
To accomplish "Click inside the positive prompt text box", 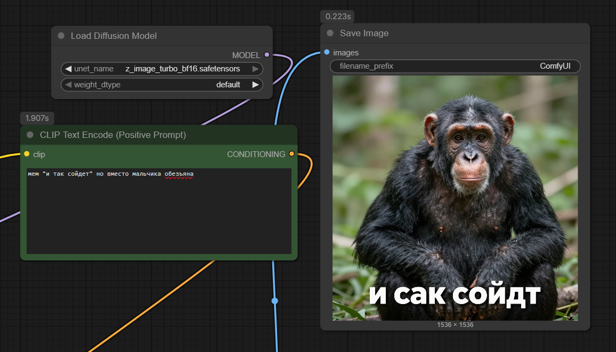I will tap(159, 213).
